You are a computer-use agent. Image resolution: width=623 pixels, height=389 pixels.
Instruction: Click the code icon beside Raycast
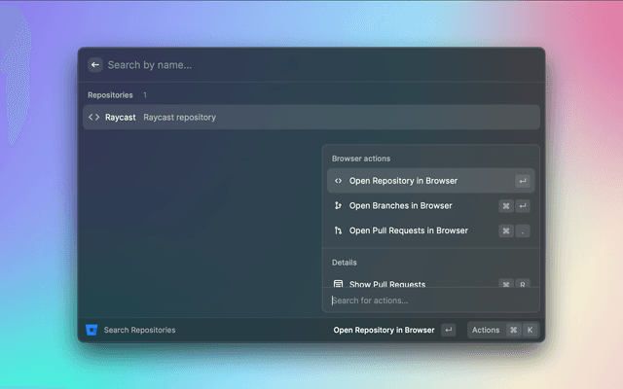(x=94, y=118)
